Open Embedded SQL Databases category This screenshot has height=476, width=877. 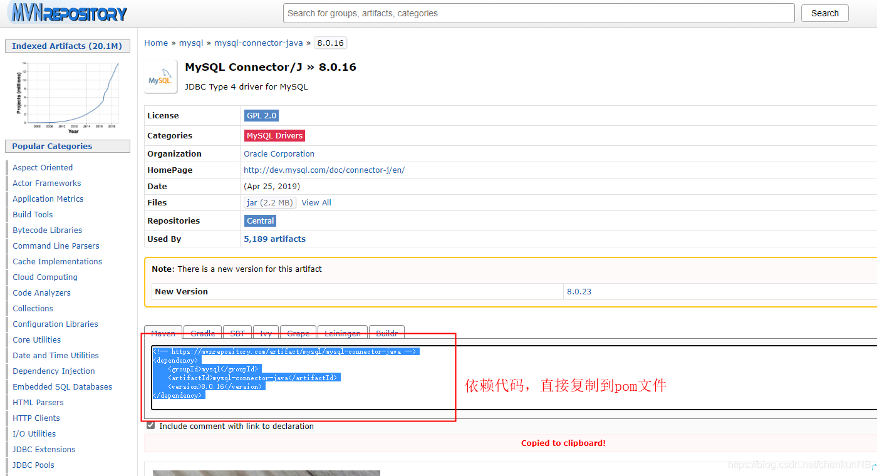coord(63,386)
